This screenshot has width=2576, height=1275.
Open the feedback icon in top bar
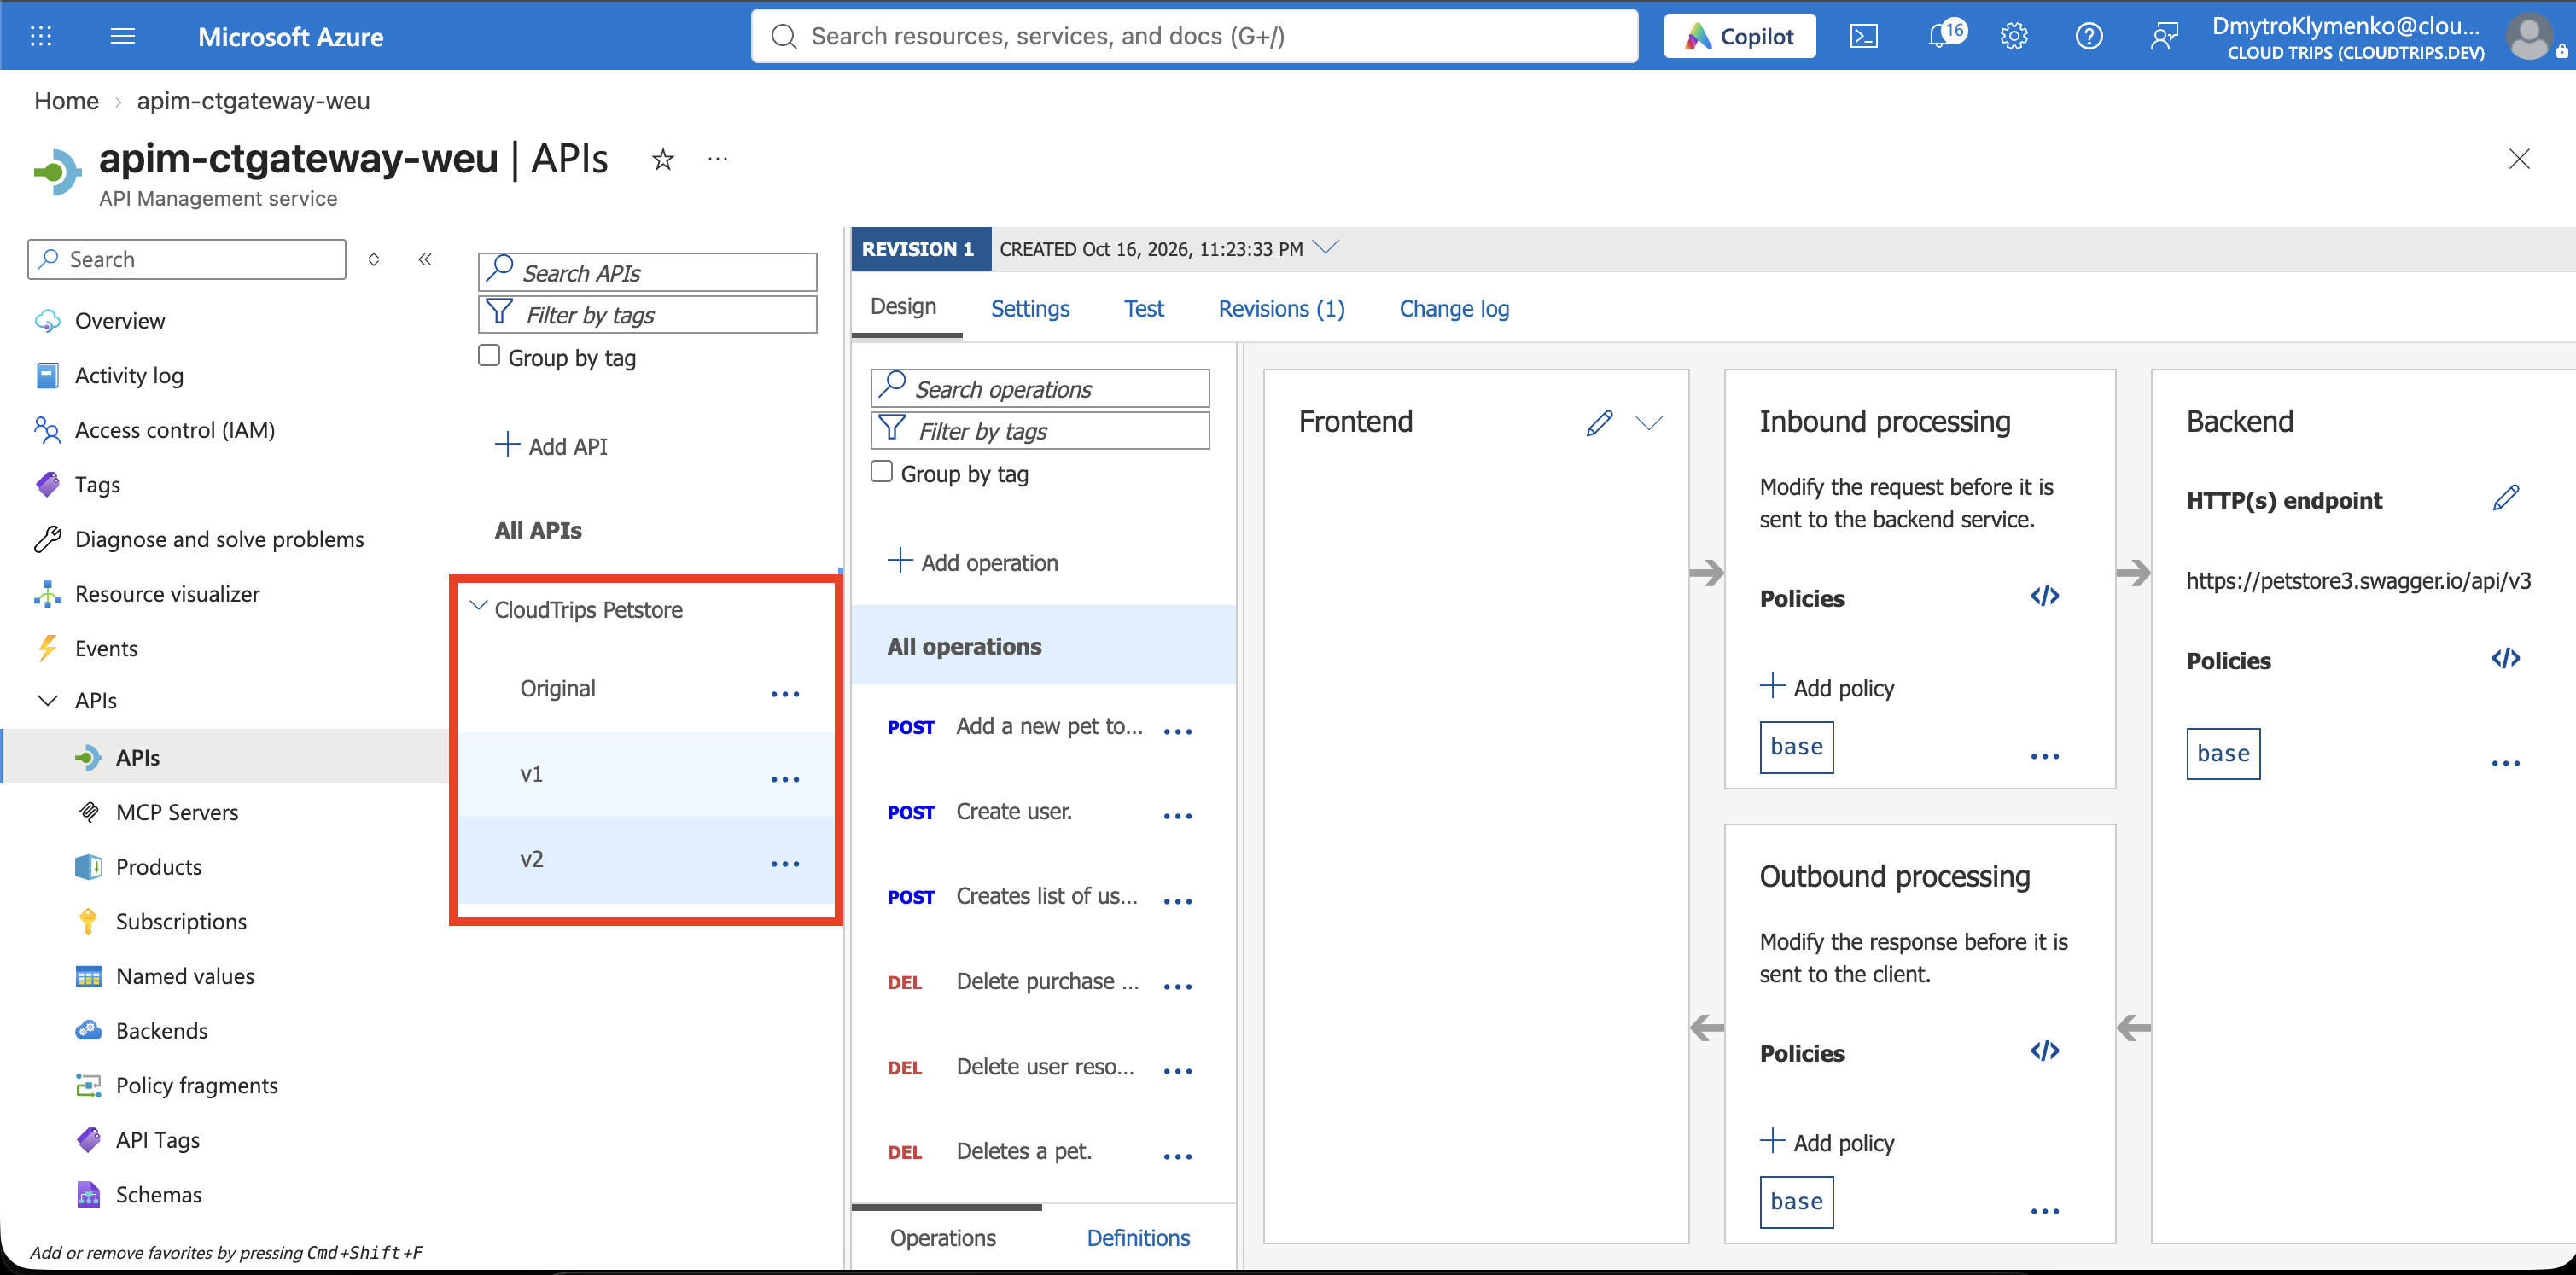point(2164,36)
